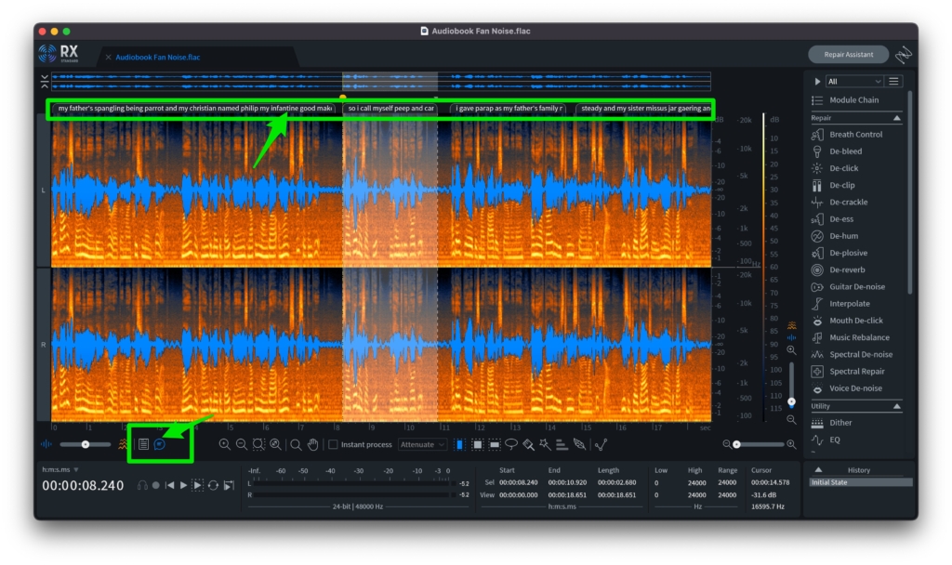Screen dimensions: 952x565
Task: Select the lasso selection tool
Action: click(511, 445)
